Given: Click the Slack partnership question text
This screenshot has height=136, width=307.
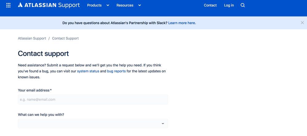Looking at the screenshot, I should (115, 23).
